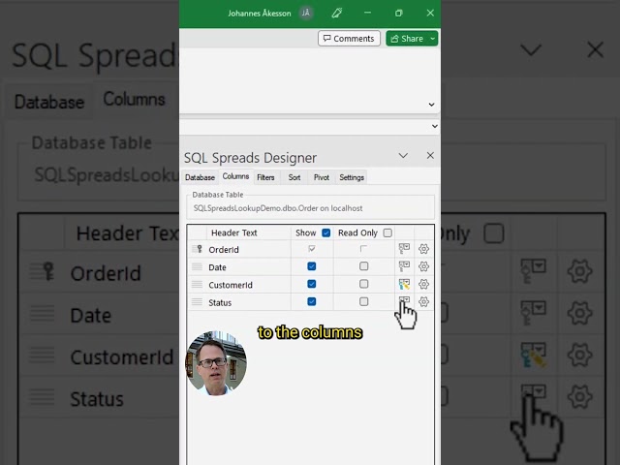The width and height of the screenshot is (620, 465).
Task: Click the background zoomed Columns tab
Action: [134, 99]
